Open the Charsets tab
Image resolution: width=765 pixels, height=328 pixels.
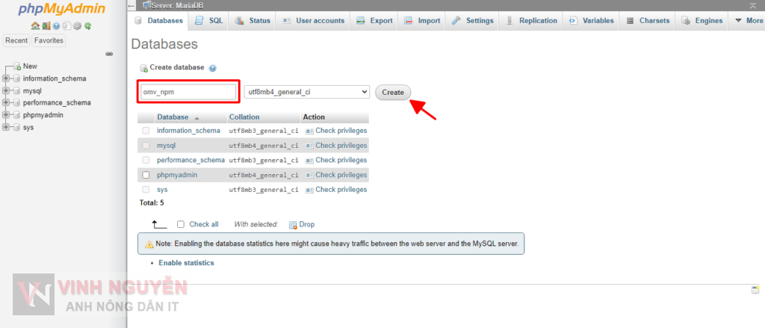click(x=648, y=20)
